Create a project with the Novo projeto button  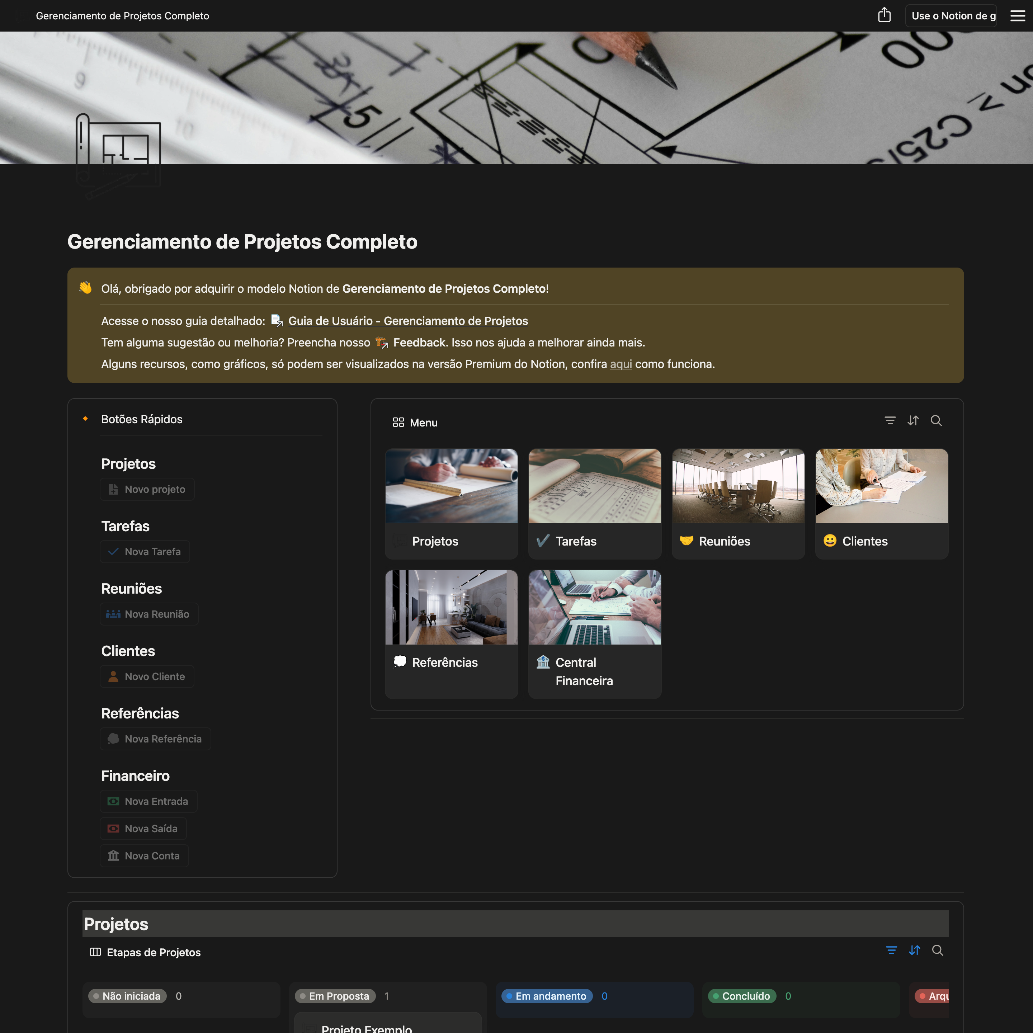point(147,489)
